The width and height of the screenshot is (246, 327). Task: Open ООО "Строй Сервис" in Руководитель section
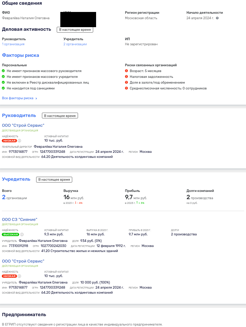[x=23, y=125]
